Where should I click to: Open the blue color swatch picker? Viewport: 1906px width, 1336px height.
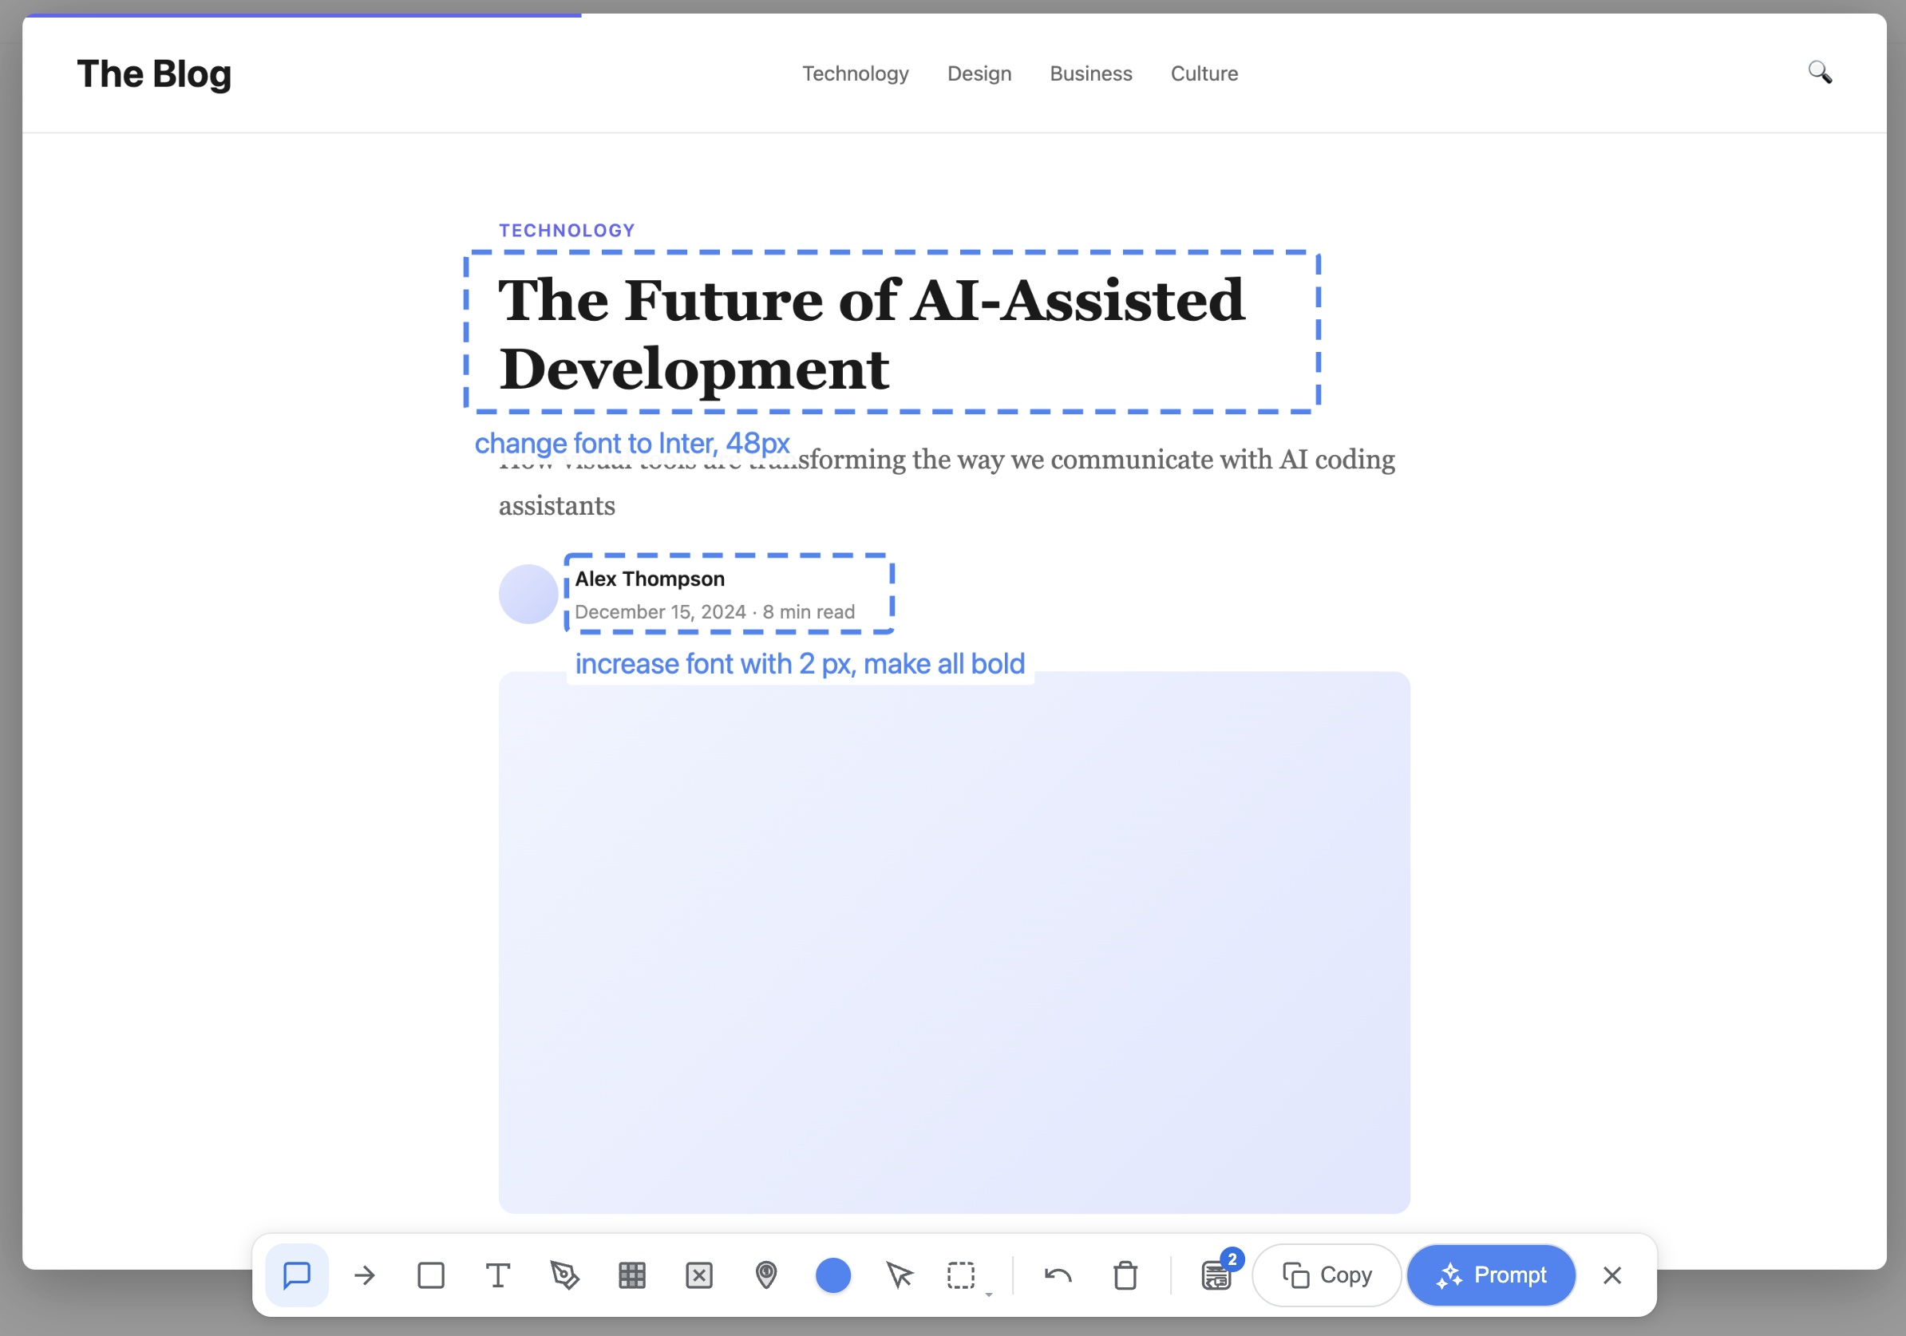(833, 1275)
